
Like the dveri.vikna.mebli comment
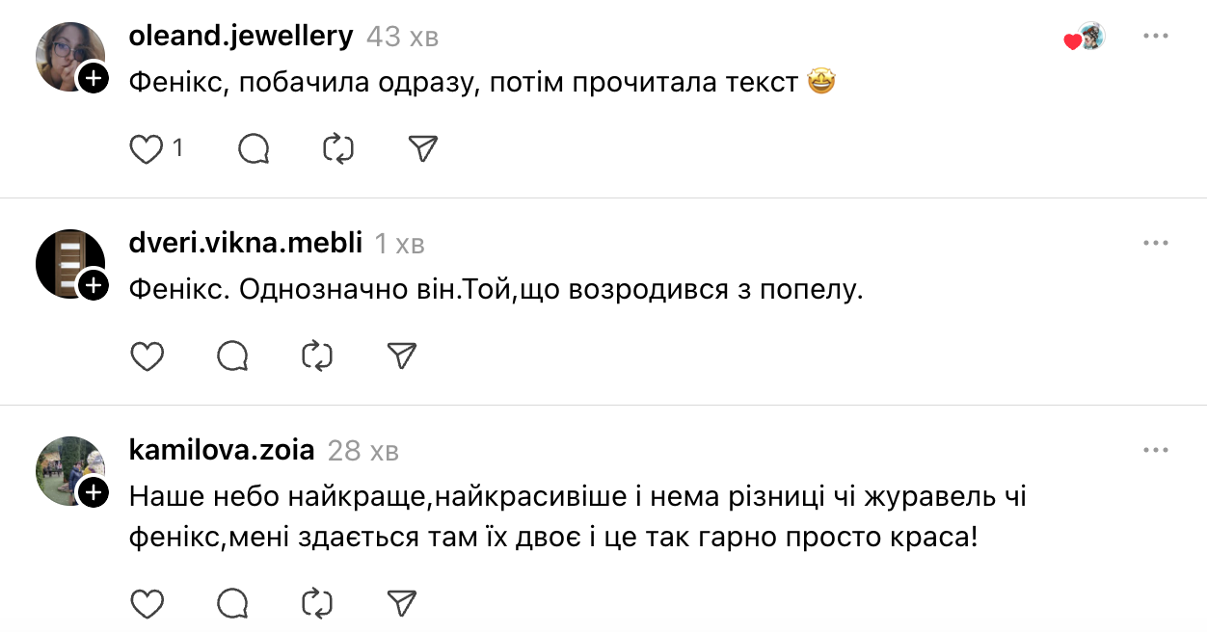pyautogui.click(x=147, y=356)
